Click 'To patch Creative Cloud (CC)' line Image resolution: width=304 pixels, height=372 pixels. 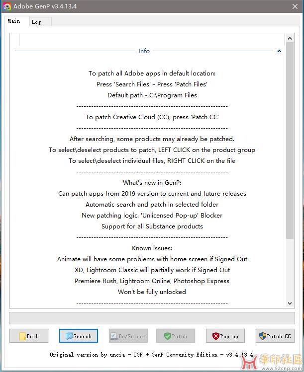[152, 117]
